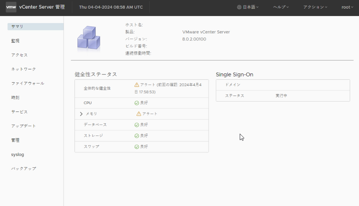Click the データベース green check status icon
This screenshot has height=206, width=359.
point(137,125)
